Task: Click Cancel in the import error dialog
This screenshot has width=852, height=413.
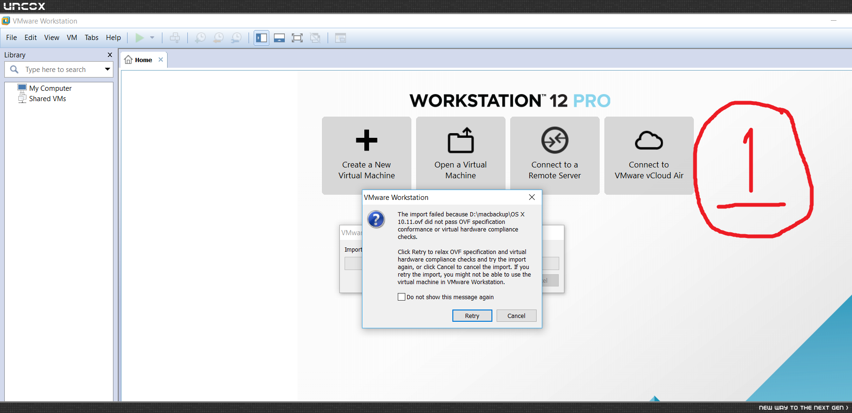Action: [516, 316]
